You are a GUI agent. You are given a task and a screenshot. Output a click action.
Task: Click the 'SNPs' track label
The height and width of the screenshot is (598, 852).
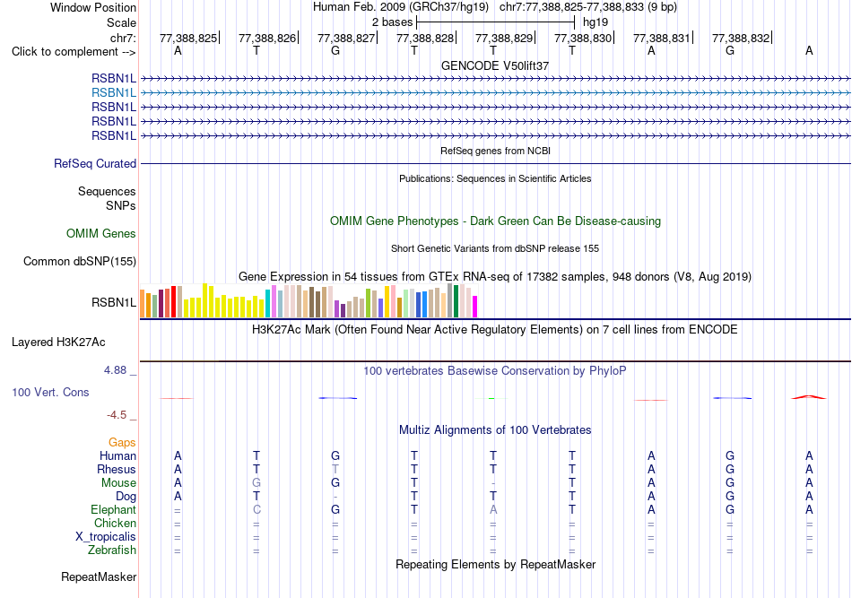click(x=121, y=206)
